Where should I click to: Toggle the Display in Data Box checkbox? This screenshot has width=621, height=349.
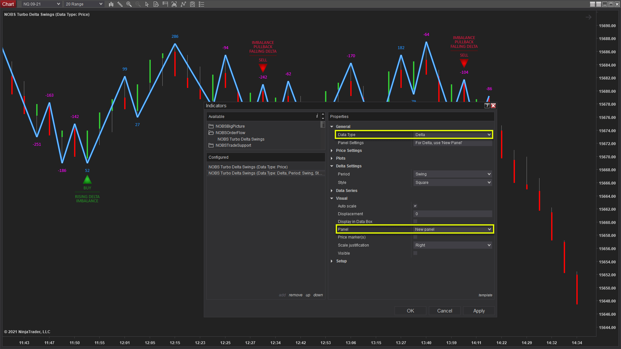click(415, 221)
